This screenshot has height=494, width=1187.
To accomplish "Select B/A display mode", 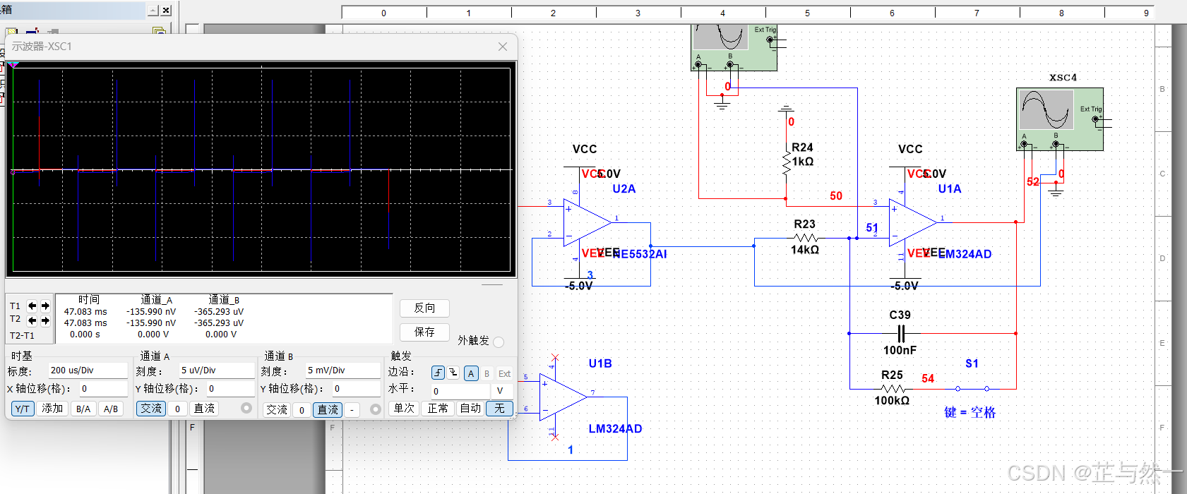I will (83, 409).
